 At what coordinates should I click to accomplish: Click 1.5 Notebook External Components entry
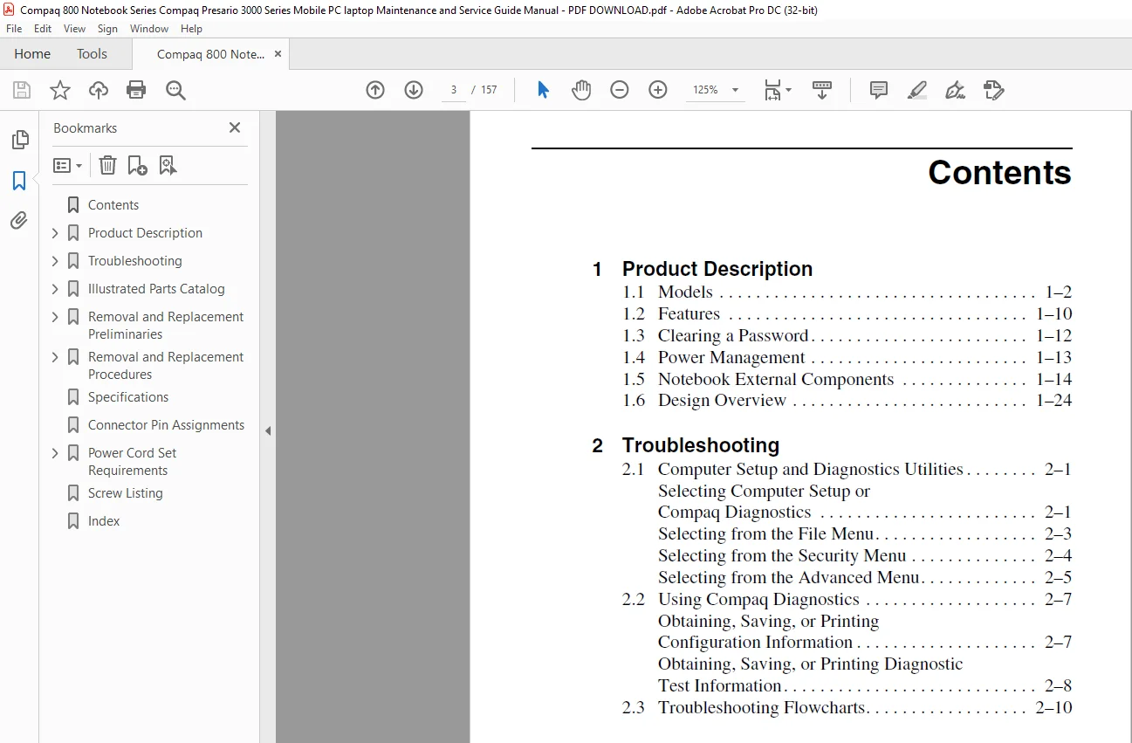coord(847,380)
